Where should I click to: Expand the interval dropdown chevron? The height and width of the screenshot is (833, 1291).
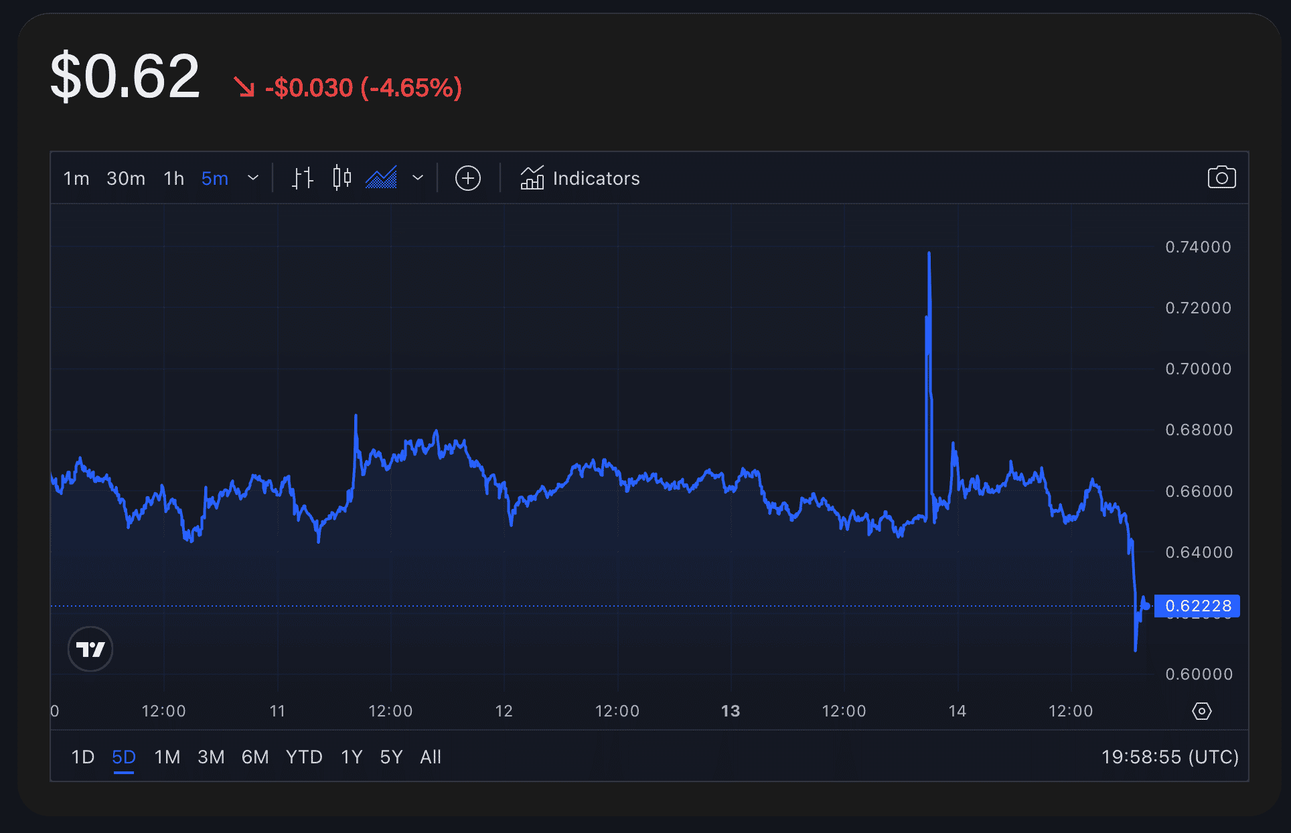pyautogui.click(x=253, y=178)
